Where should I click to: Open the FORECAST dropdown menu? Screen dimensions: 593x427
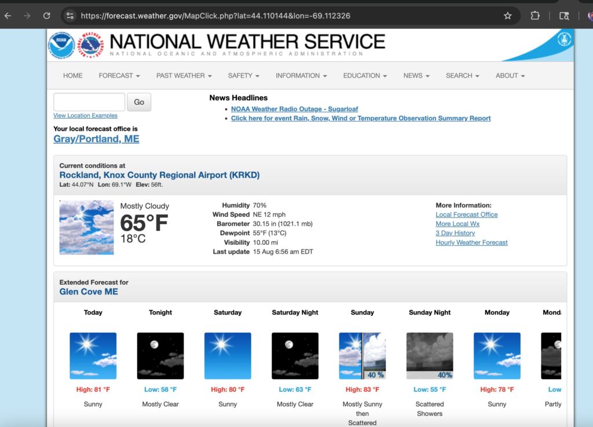119,76
